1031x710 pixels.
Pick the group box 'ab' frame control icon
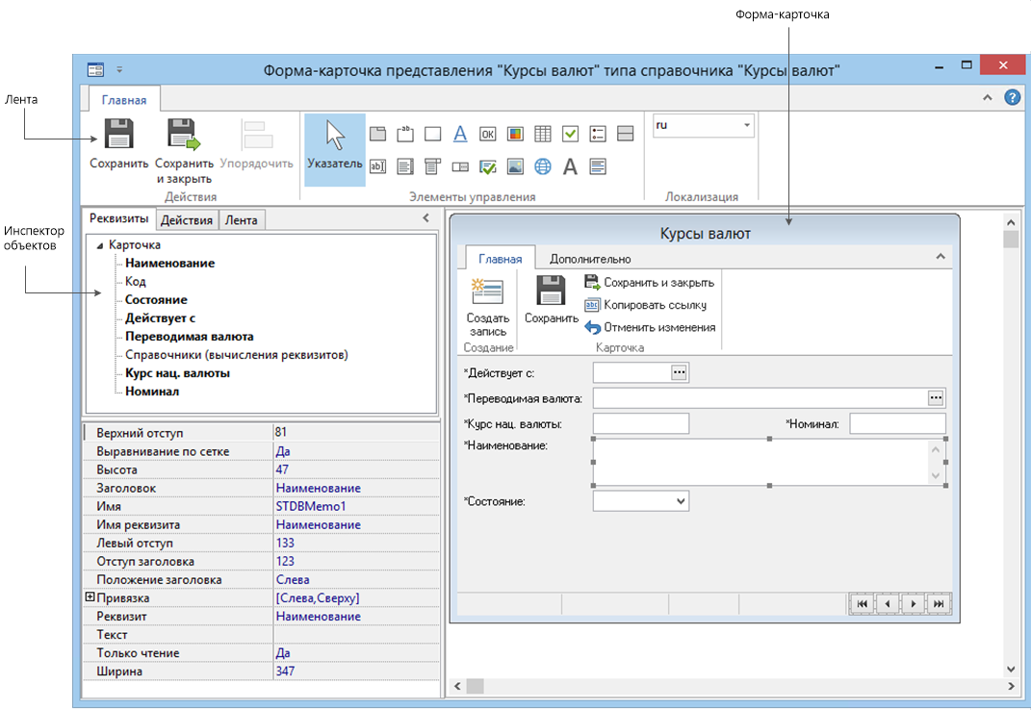pyautogui.click(x=405, y=134)
